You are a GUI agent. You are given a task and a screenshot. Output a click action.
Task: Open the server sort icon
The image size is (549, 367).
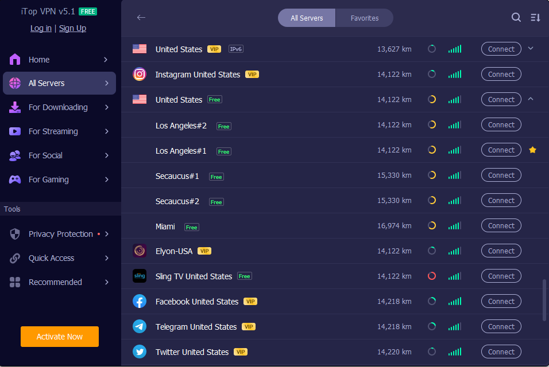535,17
